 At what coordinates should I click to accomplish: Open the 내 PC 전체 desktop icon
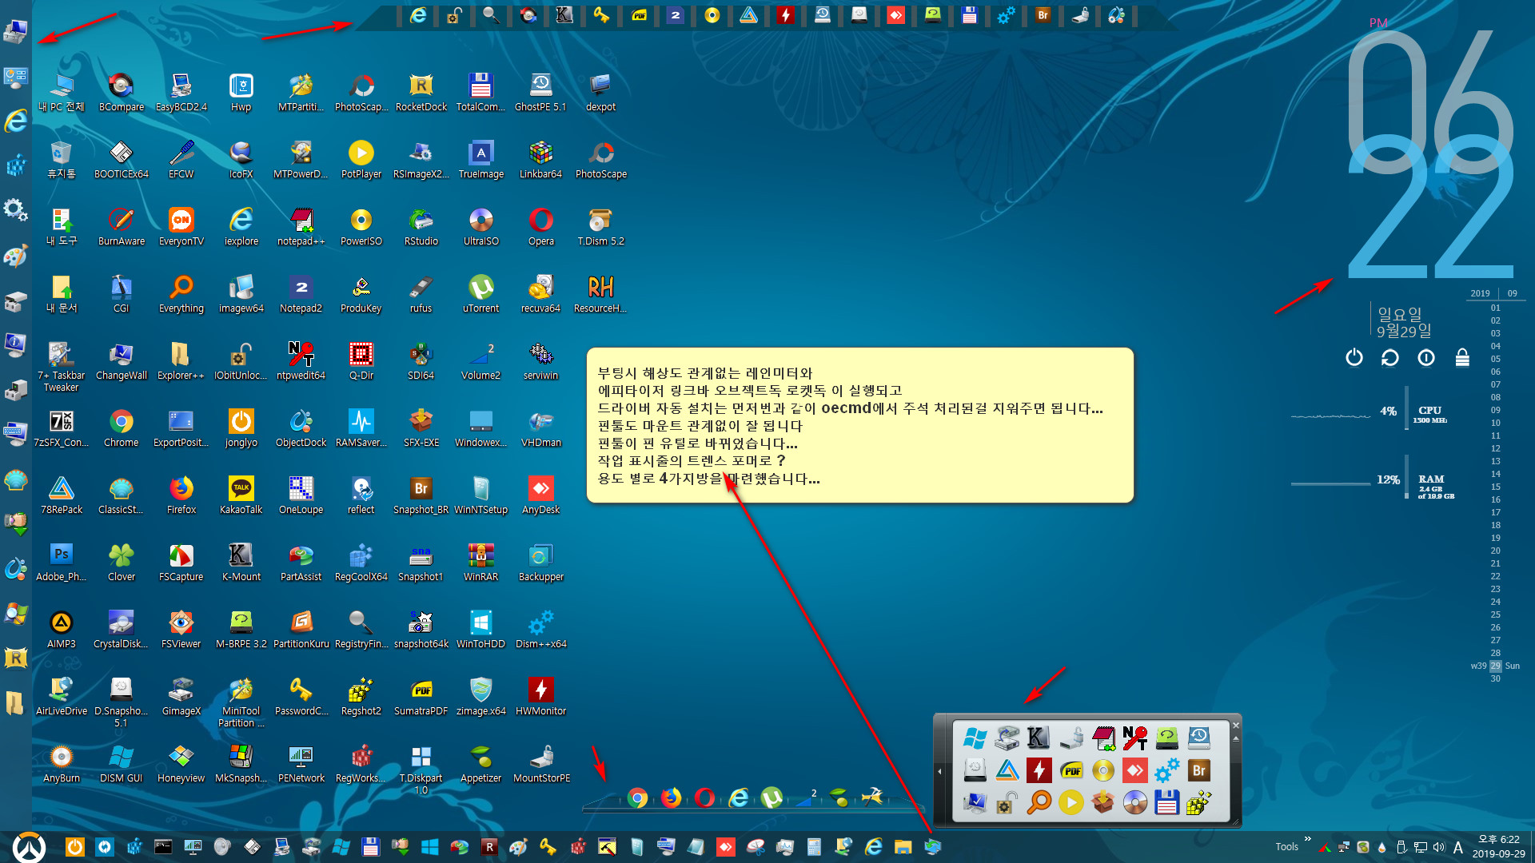click(x=62, y=93)
